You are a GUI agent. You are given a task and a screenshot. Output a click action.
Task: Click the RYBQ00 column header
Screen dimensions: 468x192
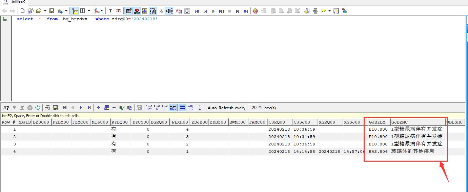pyautogui.click(x=120, y=122)
